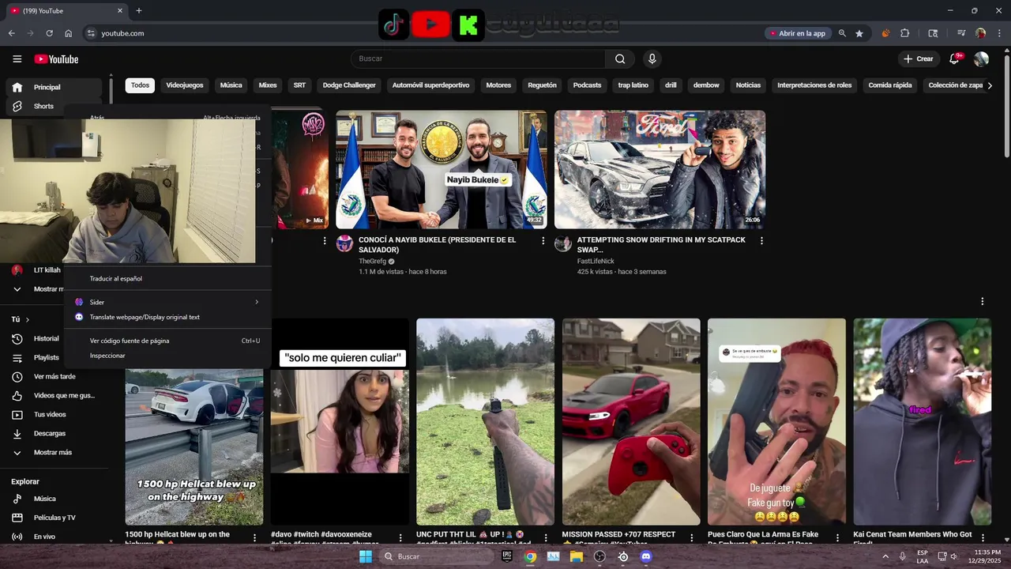Select the Dodge Challenger chip
The height and width of the screenshot is (569, 1011).
(349, 85)
